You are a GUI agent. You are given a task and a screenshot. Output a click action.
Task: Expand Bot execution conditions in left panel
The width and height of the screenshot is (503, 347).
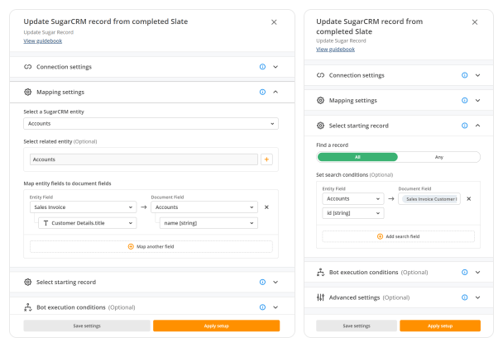[x=275, y=307]
